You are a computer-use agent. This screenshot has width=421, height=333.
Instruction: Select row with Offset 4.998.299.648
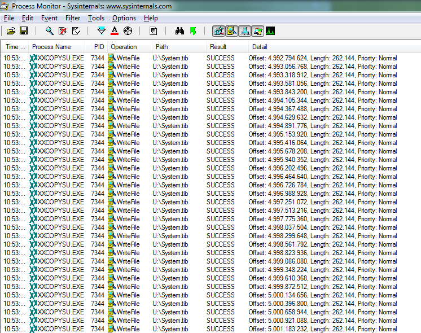tap(211, 236)
